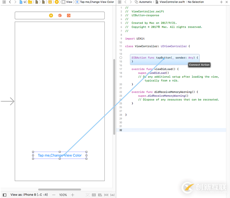Viewport: 230px width, 198px height.
Task: Click the Embed In Stack icon
Action: (94, 195)
